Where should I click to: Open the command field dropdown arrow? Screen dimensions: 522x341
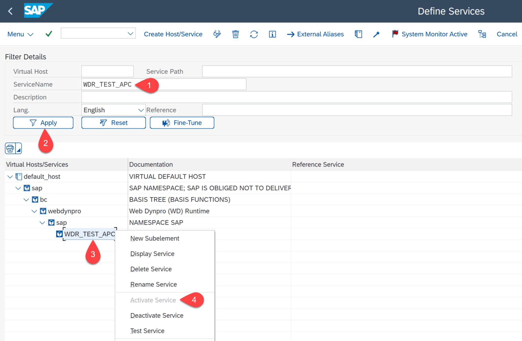coord(130,33)
